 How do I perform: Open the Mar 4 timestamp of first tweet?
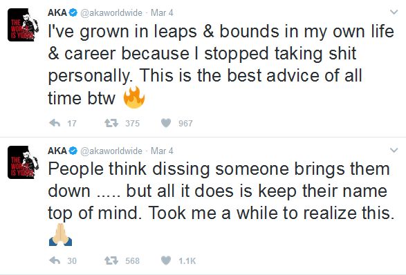tap(162, 12)
